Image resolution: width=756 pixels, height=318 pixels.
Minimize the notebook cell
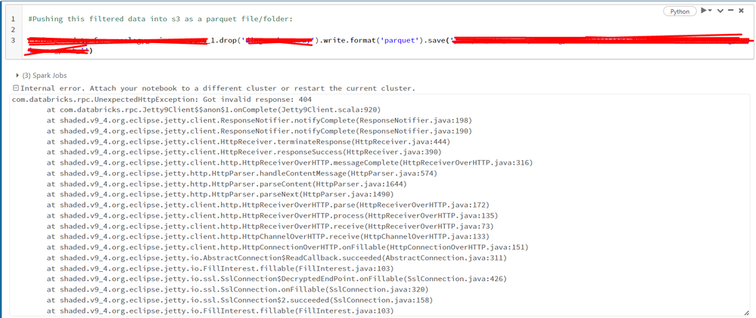pyautogui.click(x=730, y=11)
